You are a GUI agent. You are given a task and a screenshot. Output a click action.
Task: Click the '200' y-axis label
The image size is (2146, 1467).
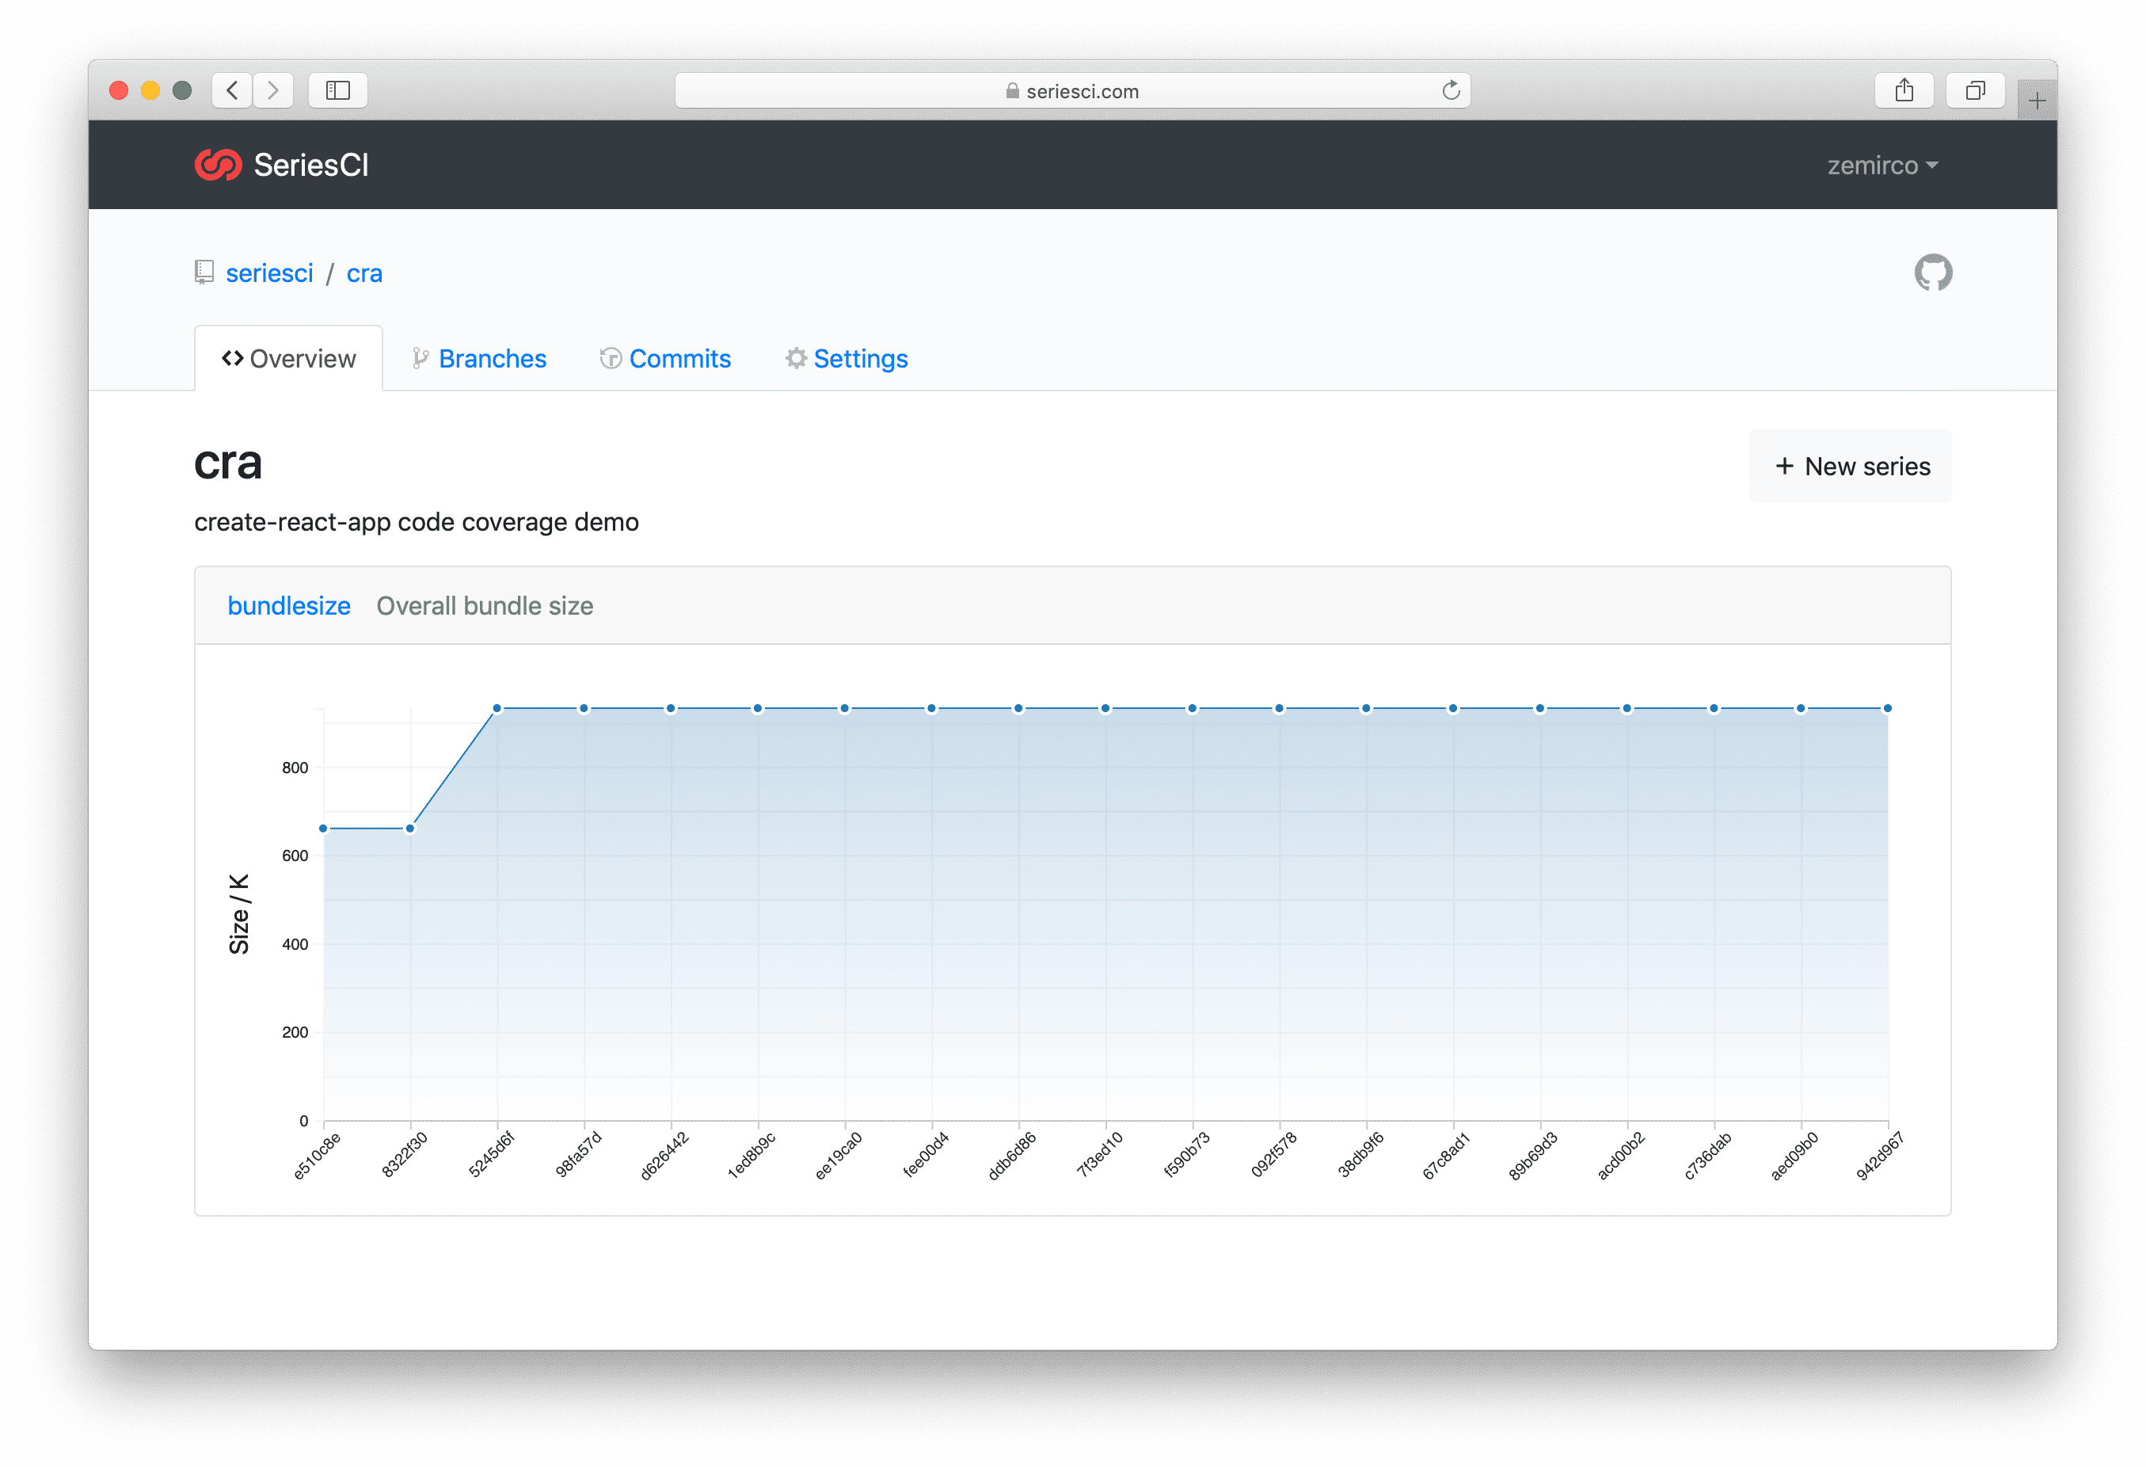point(295,1033)
